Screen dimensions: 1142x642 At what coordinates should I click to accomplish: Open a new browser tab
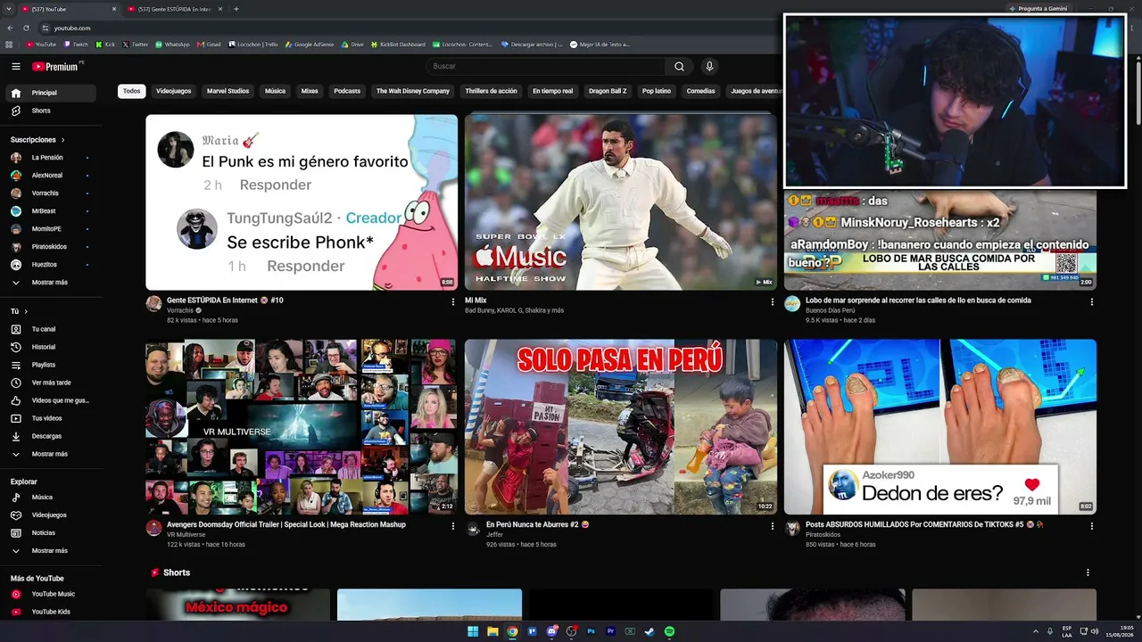(x=236, y=9)
